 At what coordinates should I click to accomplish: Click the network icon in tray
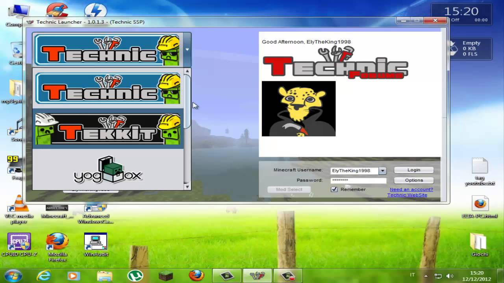coord(438,276)
